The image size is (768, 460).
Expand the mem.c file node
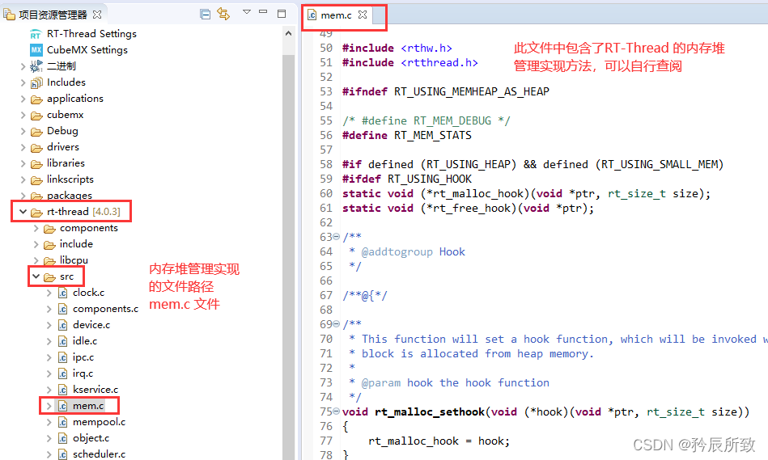point(49,406)
